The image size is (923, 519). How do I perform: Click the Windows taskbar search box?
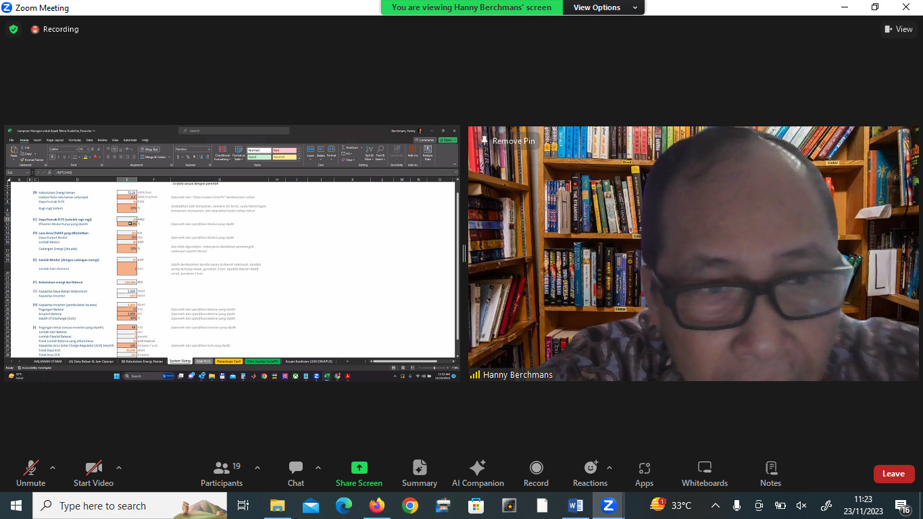pos(130,505)
